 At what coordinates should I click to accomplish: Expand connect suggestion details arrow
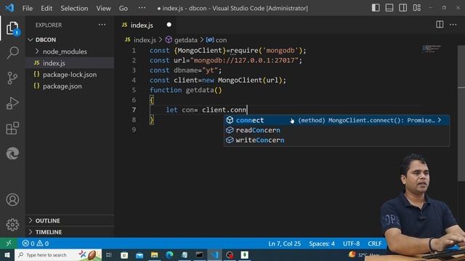click(x=440, y=120)
